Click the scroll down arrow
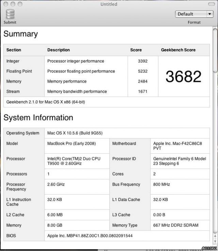 click(x=215, y=241)
